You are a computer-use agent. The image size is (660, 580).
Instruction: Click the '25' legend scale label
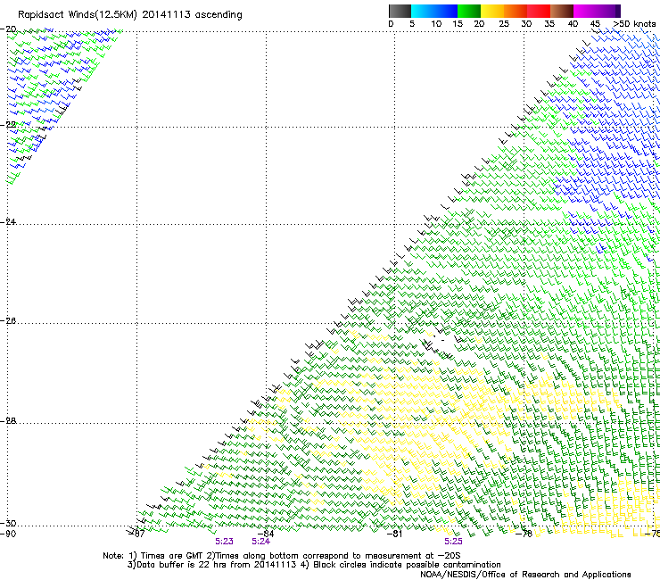[x=504, y=24]
